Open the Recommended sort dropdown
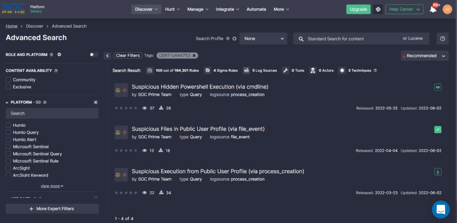The height and width of the screenshot is (223, 457). [x=424, y=56]
